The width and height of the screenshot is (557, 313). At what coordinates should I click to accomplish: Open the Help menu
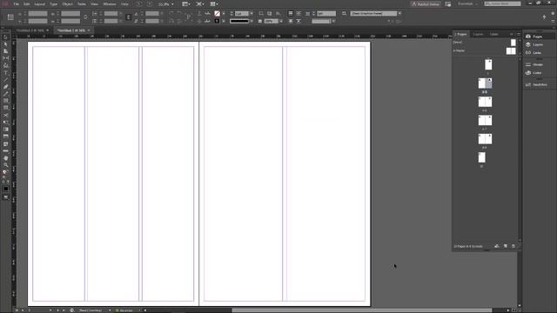click(124, 4)
